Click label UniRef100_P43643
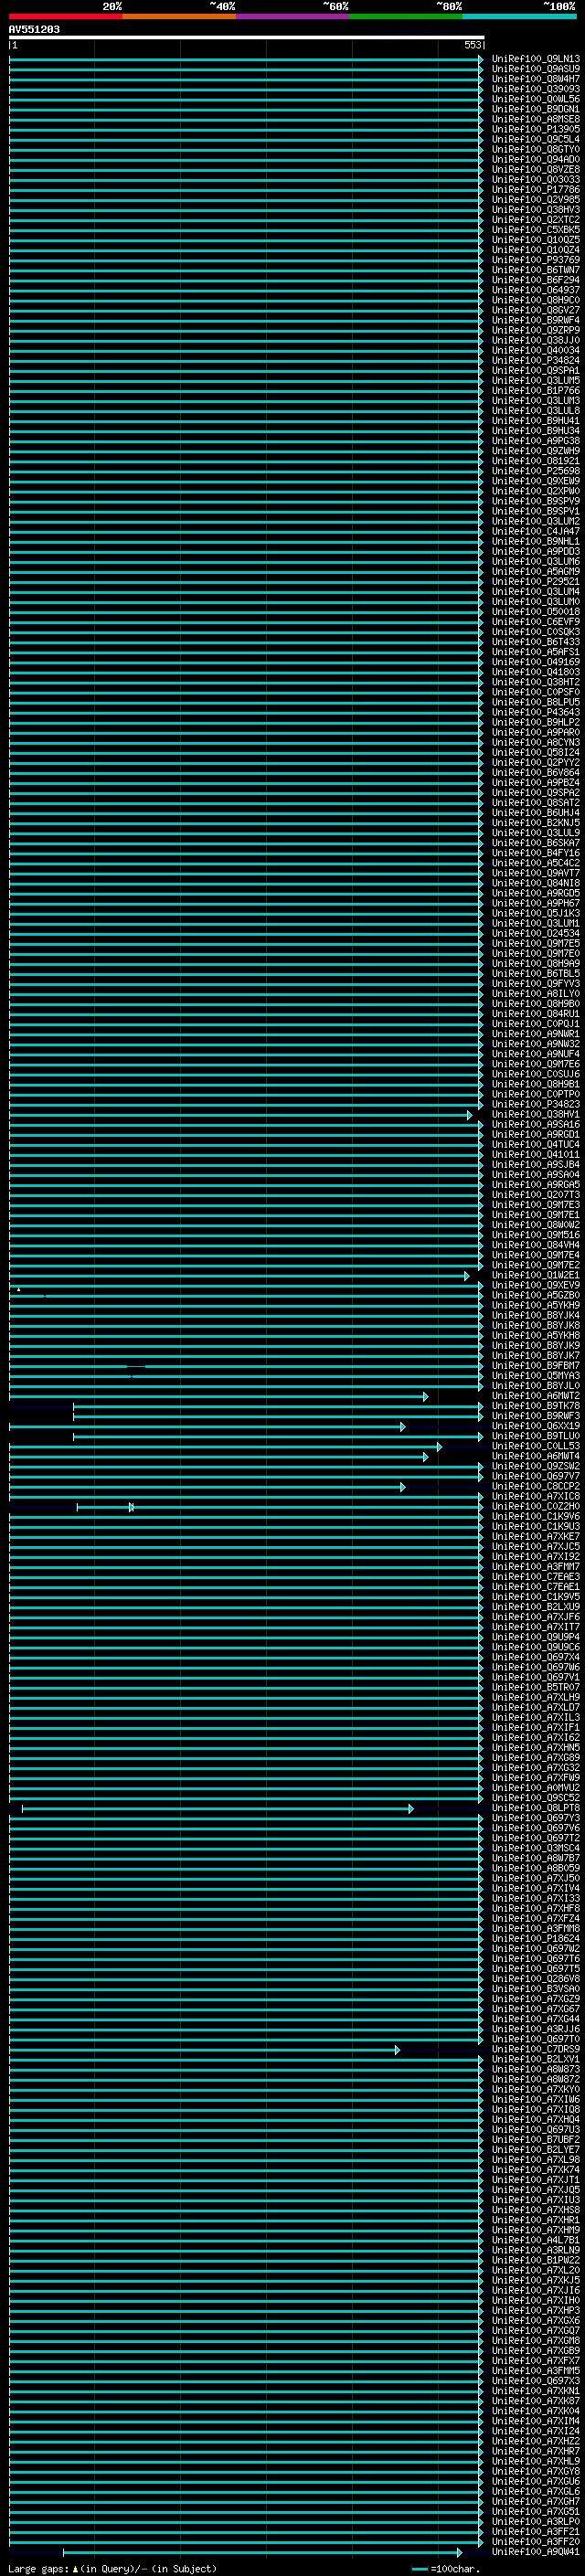This screenshot has width=585, height=2576. point(536,712)
